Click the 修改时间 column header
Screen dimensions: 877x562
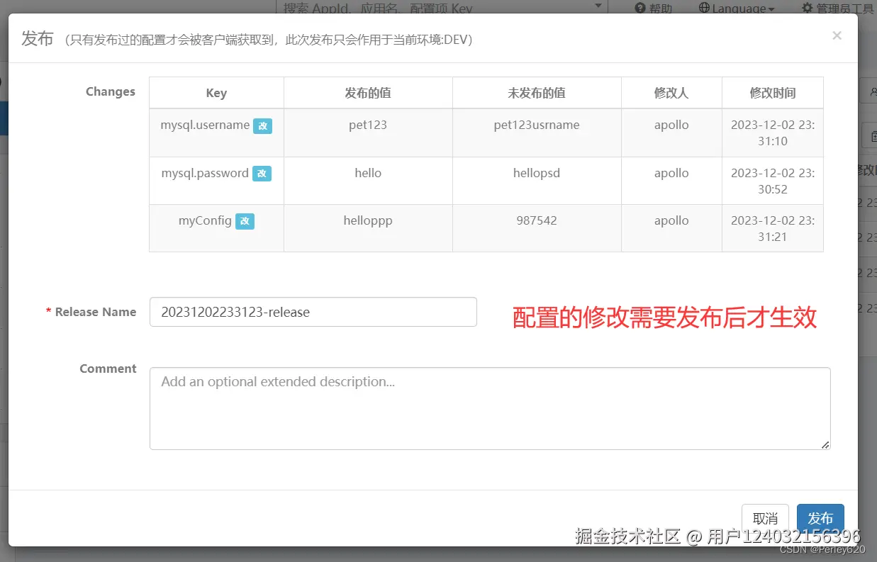pos(773,93)
